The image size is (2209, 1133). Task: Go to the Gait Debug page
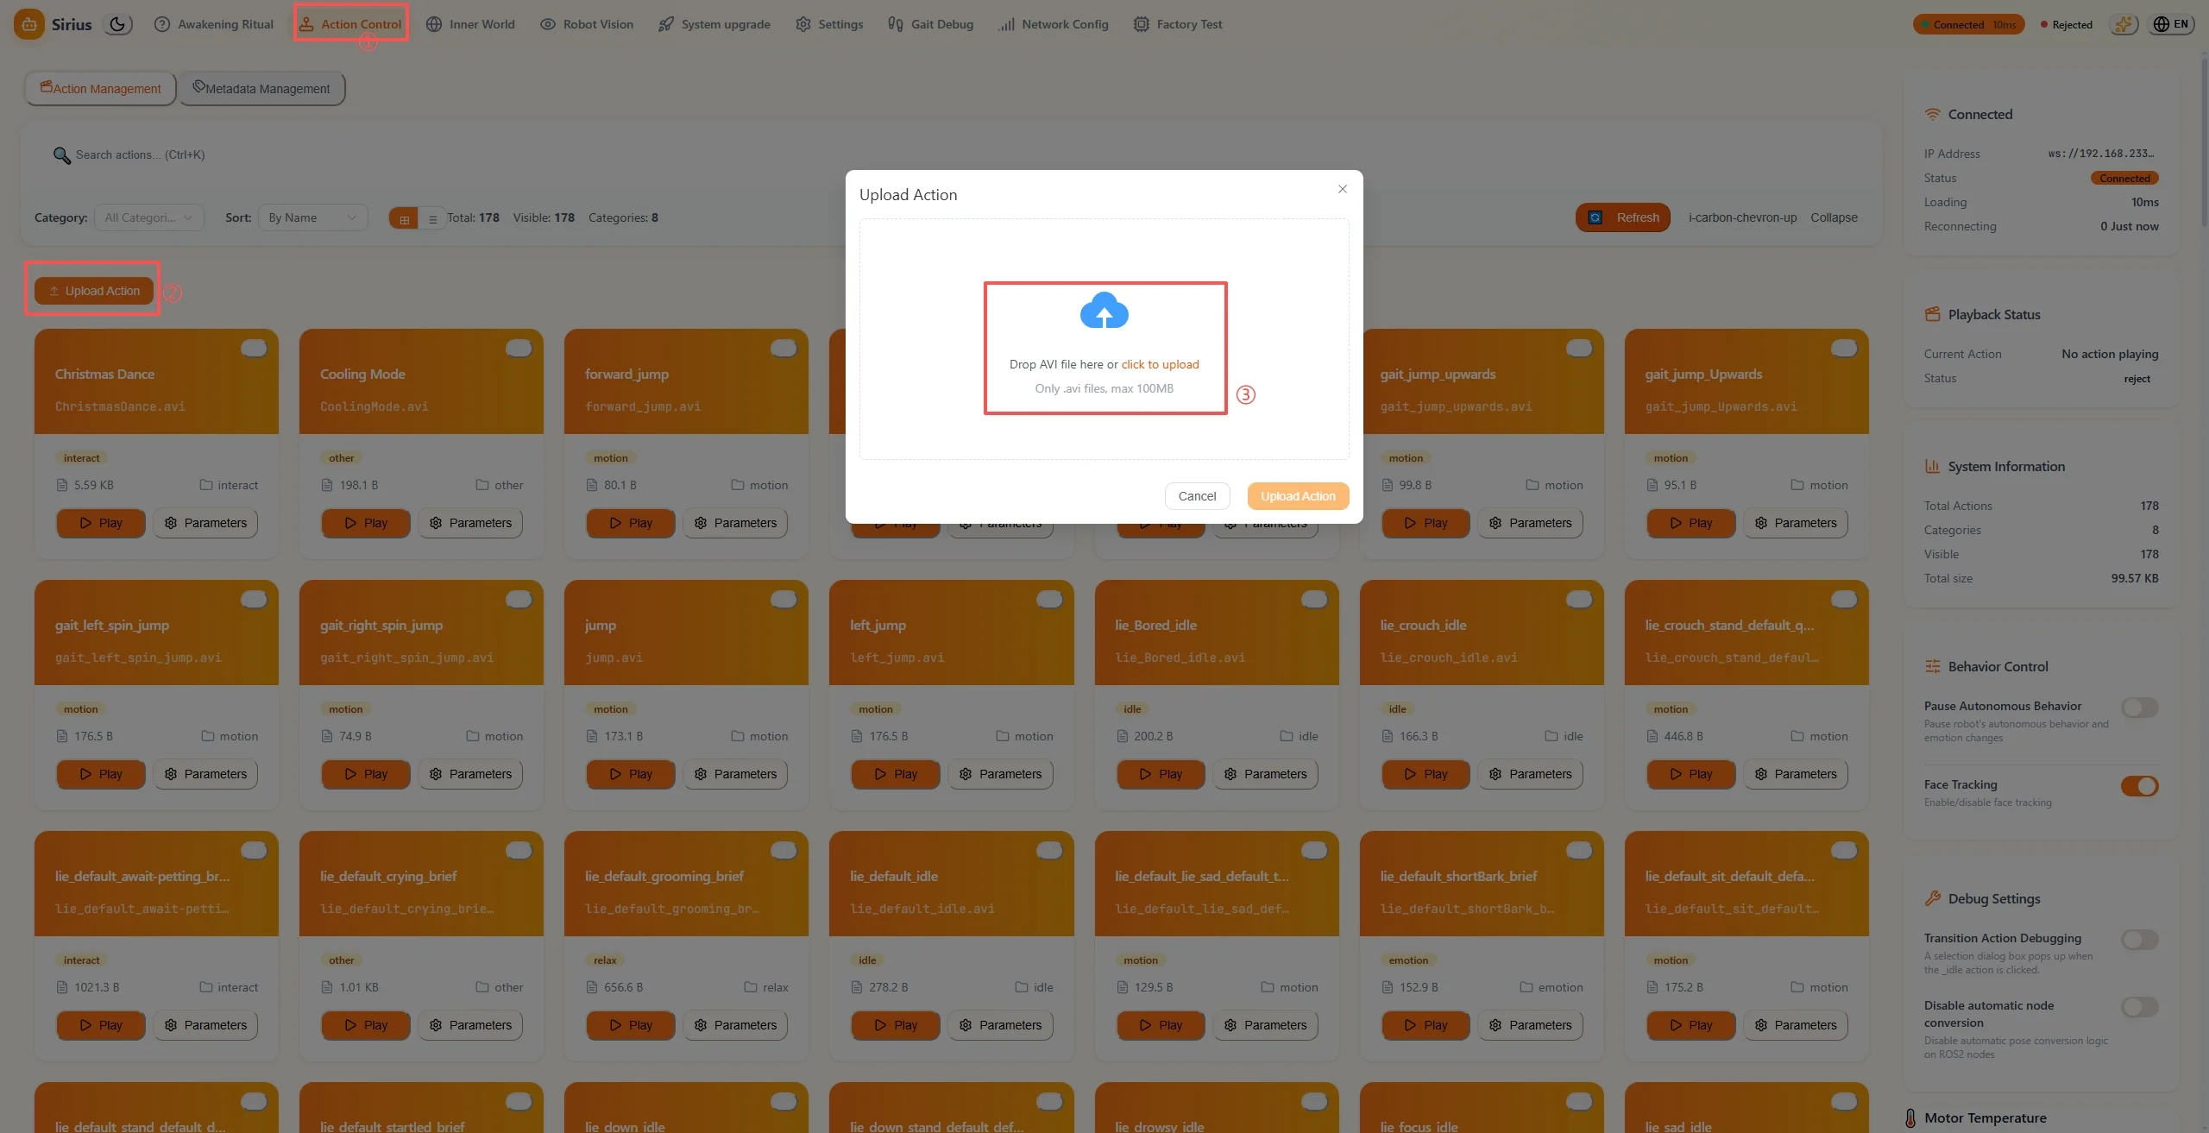[930, 24]
